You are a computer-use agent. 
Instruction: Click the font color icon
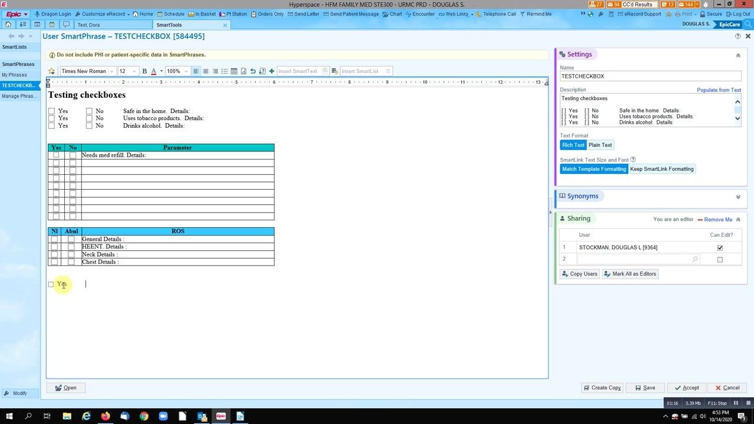point(154,71)
